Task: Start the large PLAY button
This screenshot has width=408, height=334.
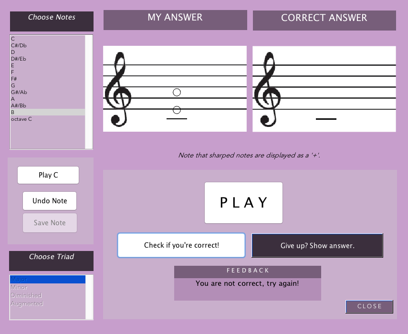Action: [243, 203]
